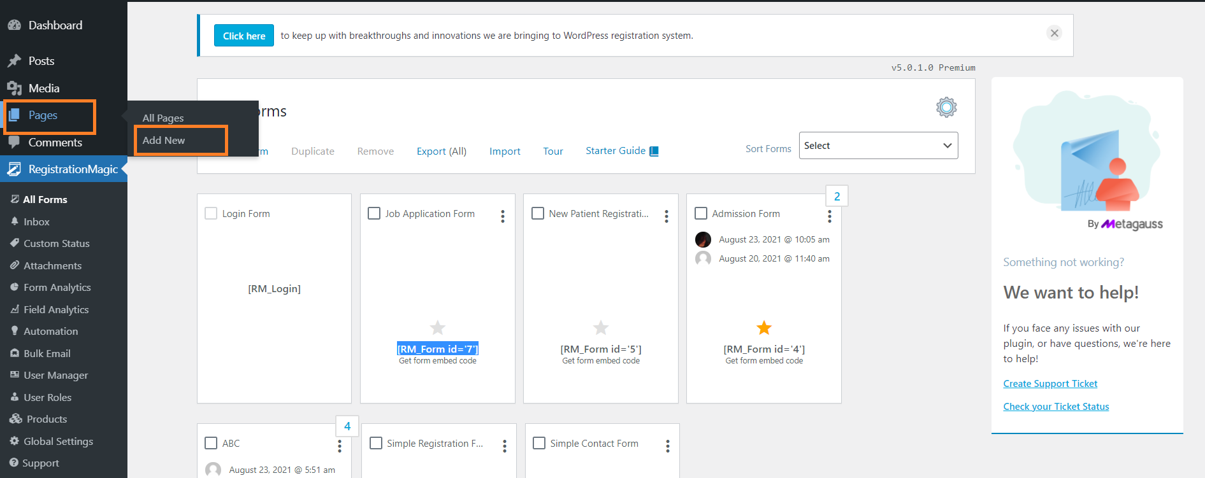This screenshot has width=1205, height=478.
Task: Click the gold star on Admission Form
Action: click(763, 328)
